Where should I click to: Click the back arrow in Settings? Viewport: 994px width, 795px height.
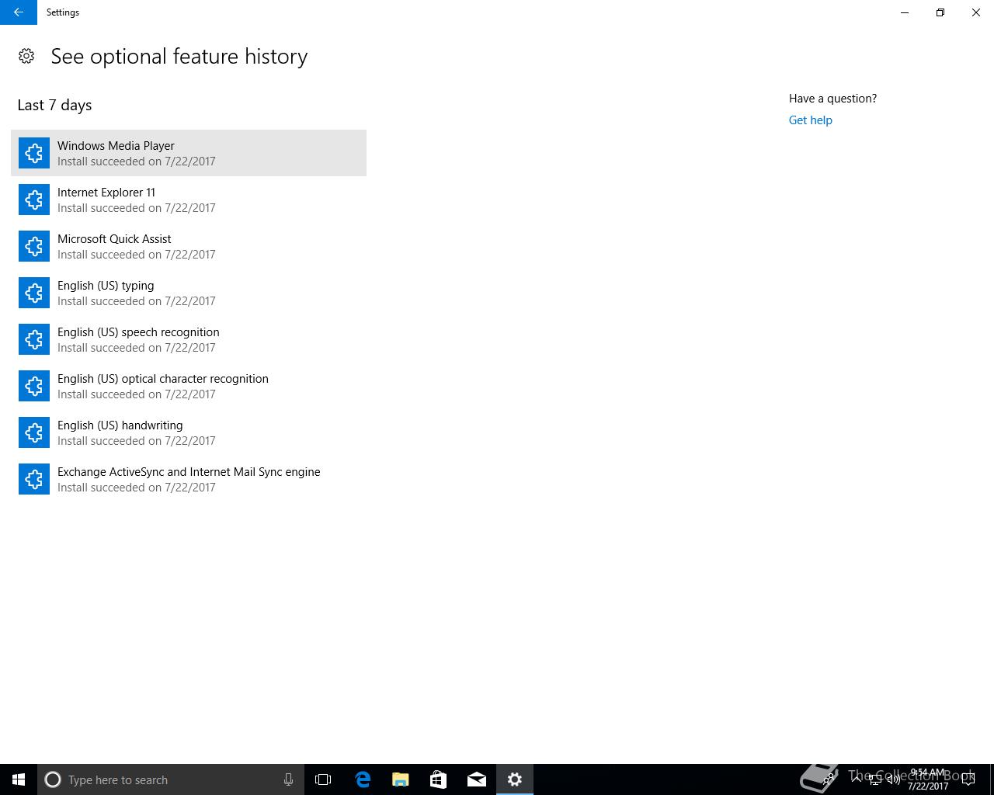(x=19, y=12)
